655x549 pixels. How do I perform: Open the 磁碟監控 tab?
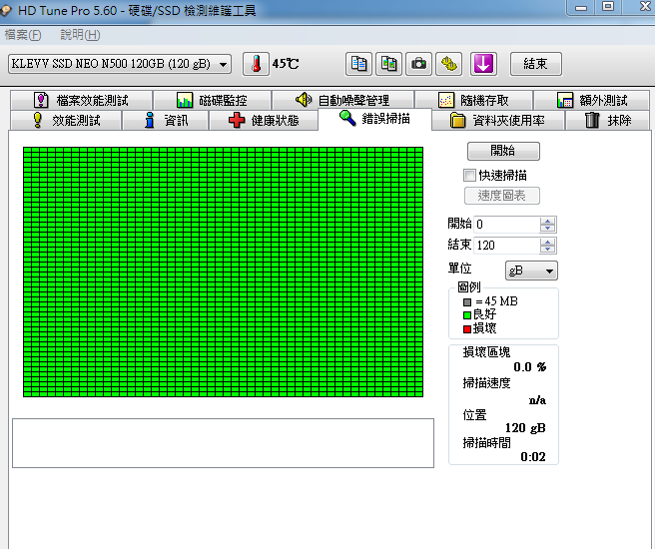(213, 100)
